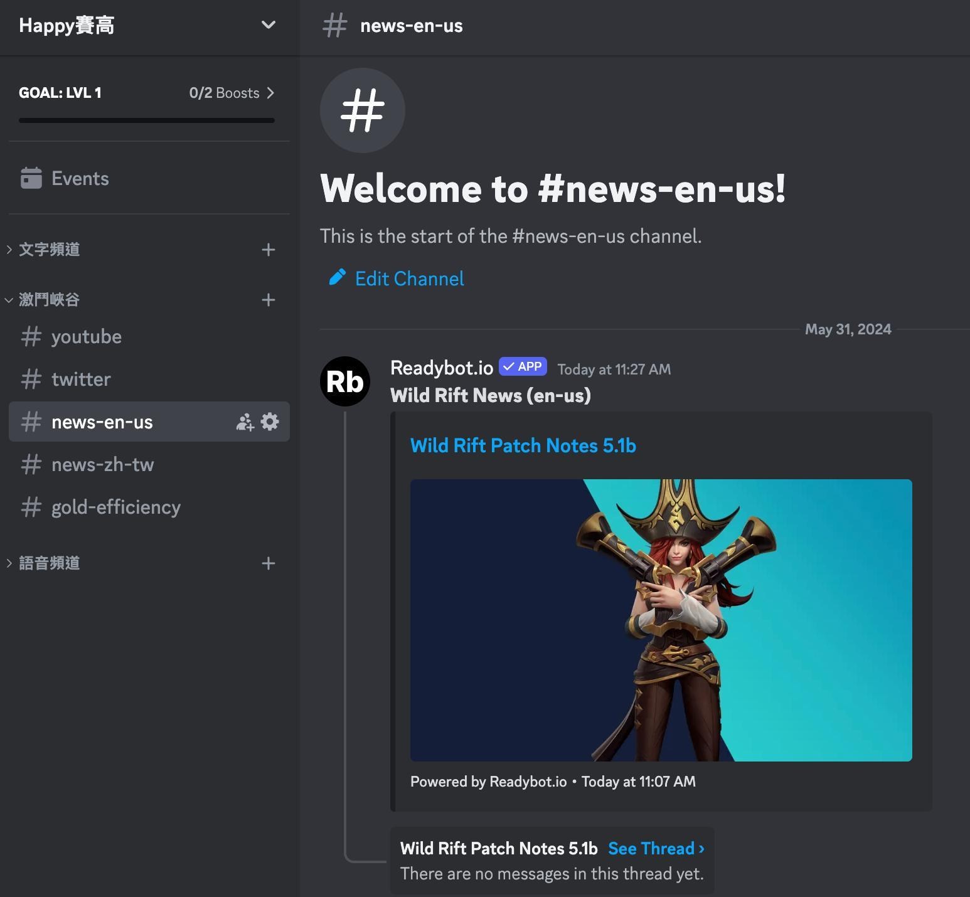Select the gold-efficiency channel

pos(115,507)
